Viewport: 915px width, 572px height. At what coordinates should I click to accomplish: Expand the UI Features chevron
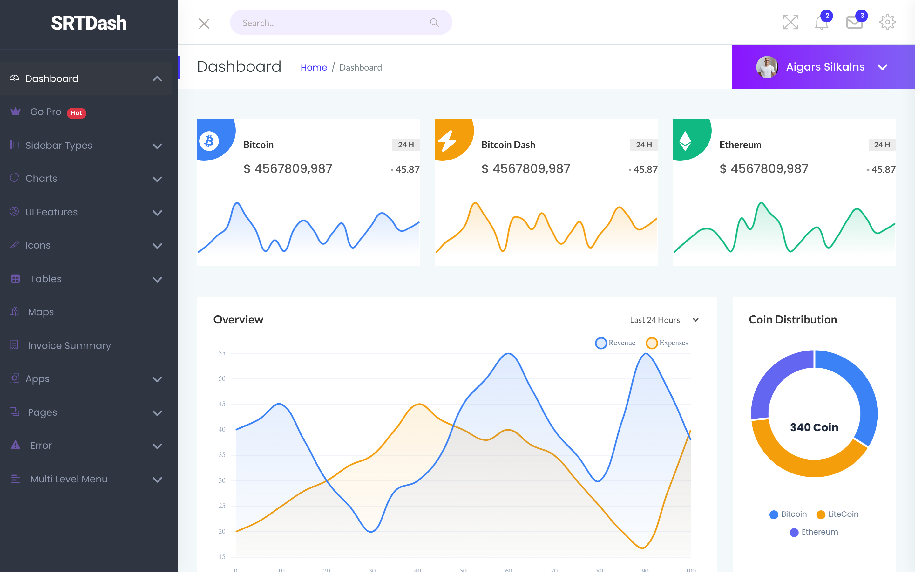157,213
